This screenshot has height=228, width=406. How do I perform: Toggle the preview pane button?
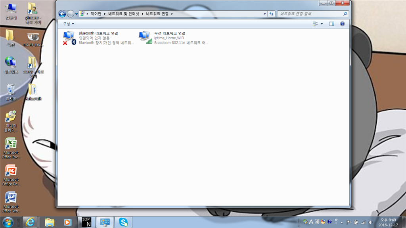pos(332,24)
